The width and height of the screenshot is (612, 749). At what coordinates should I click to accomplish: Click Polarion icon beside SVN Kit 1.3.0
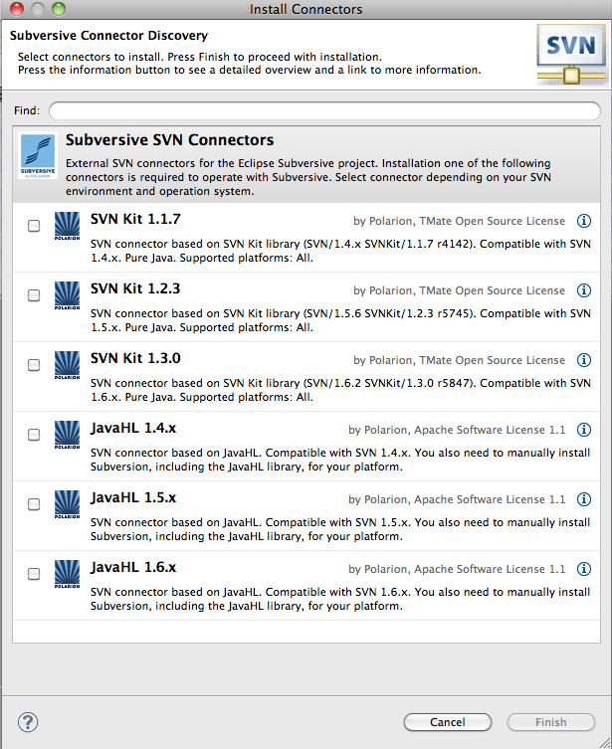(x=67, y=365)
